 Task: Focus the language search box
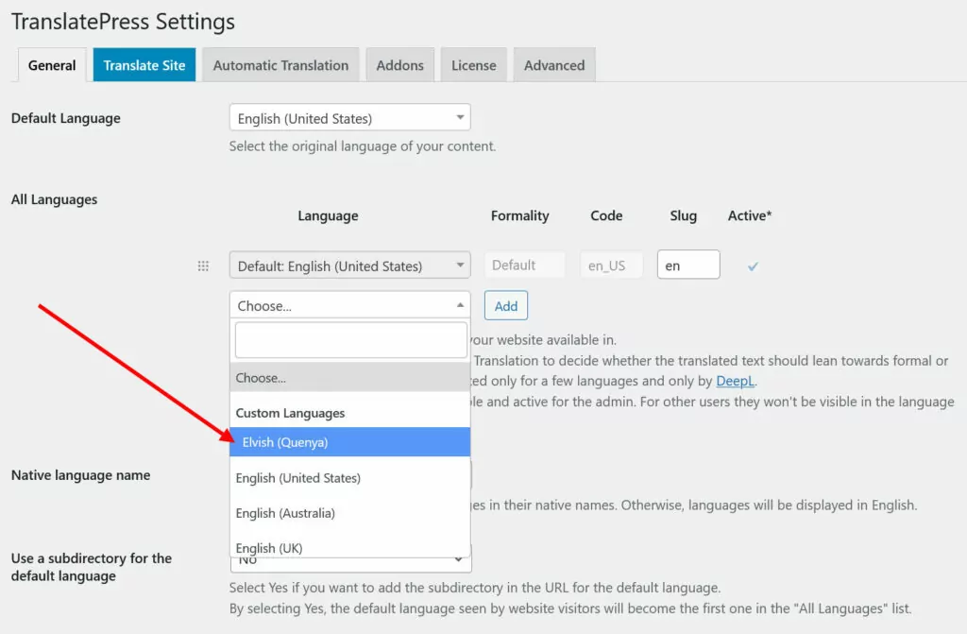click(x=351, y=339)
